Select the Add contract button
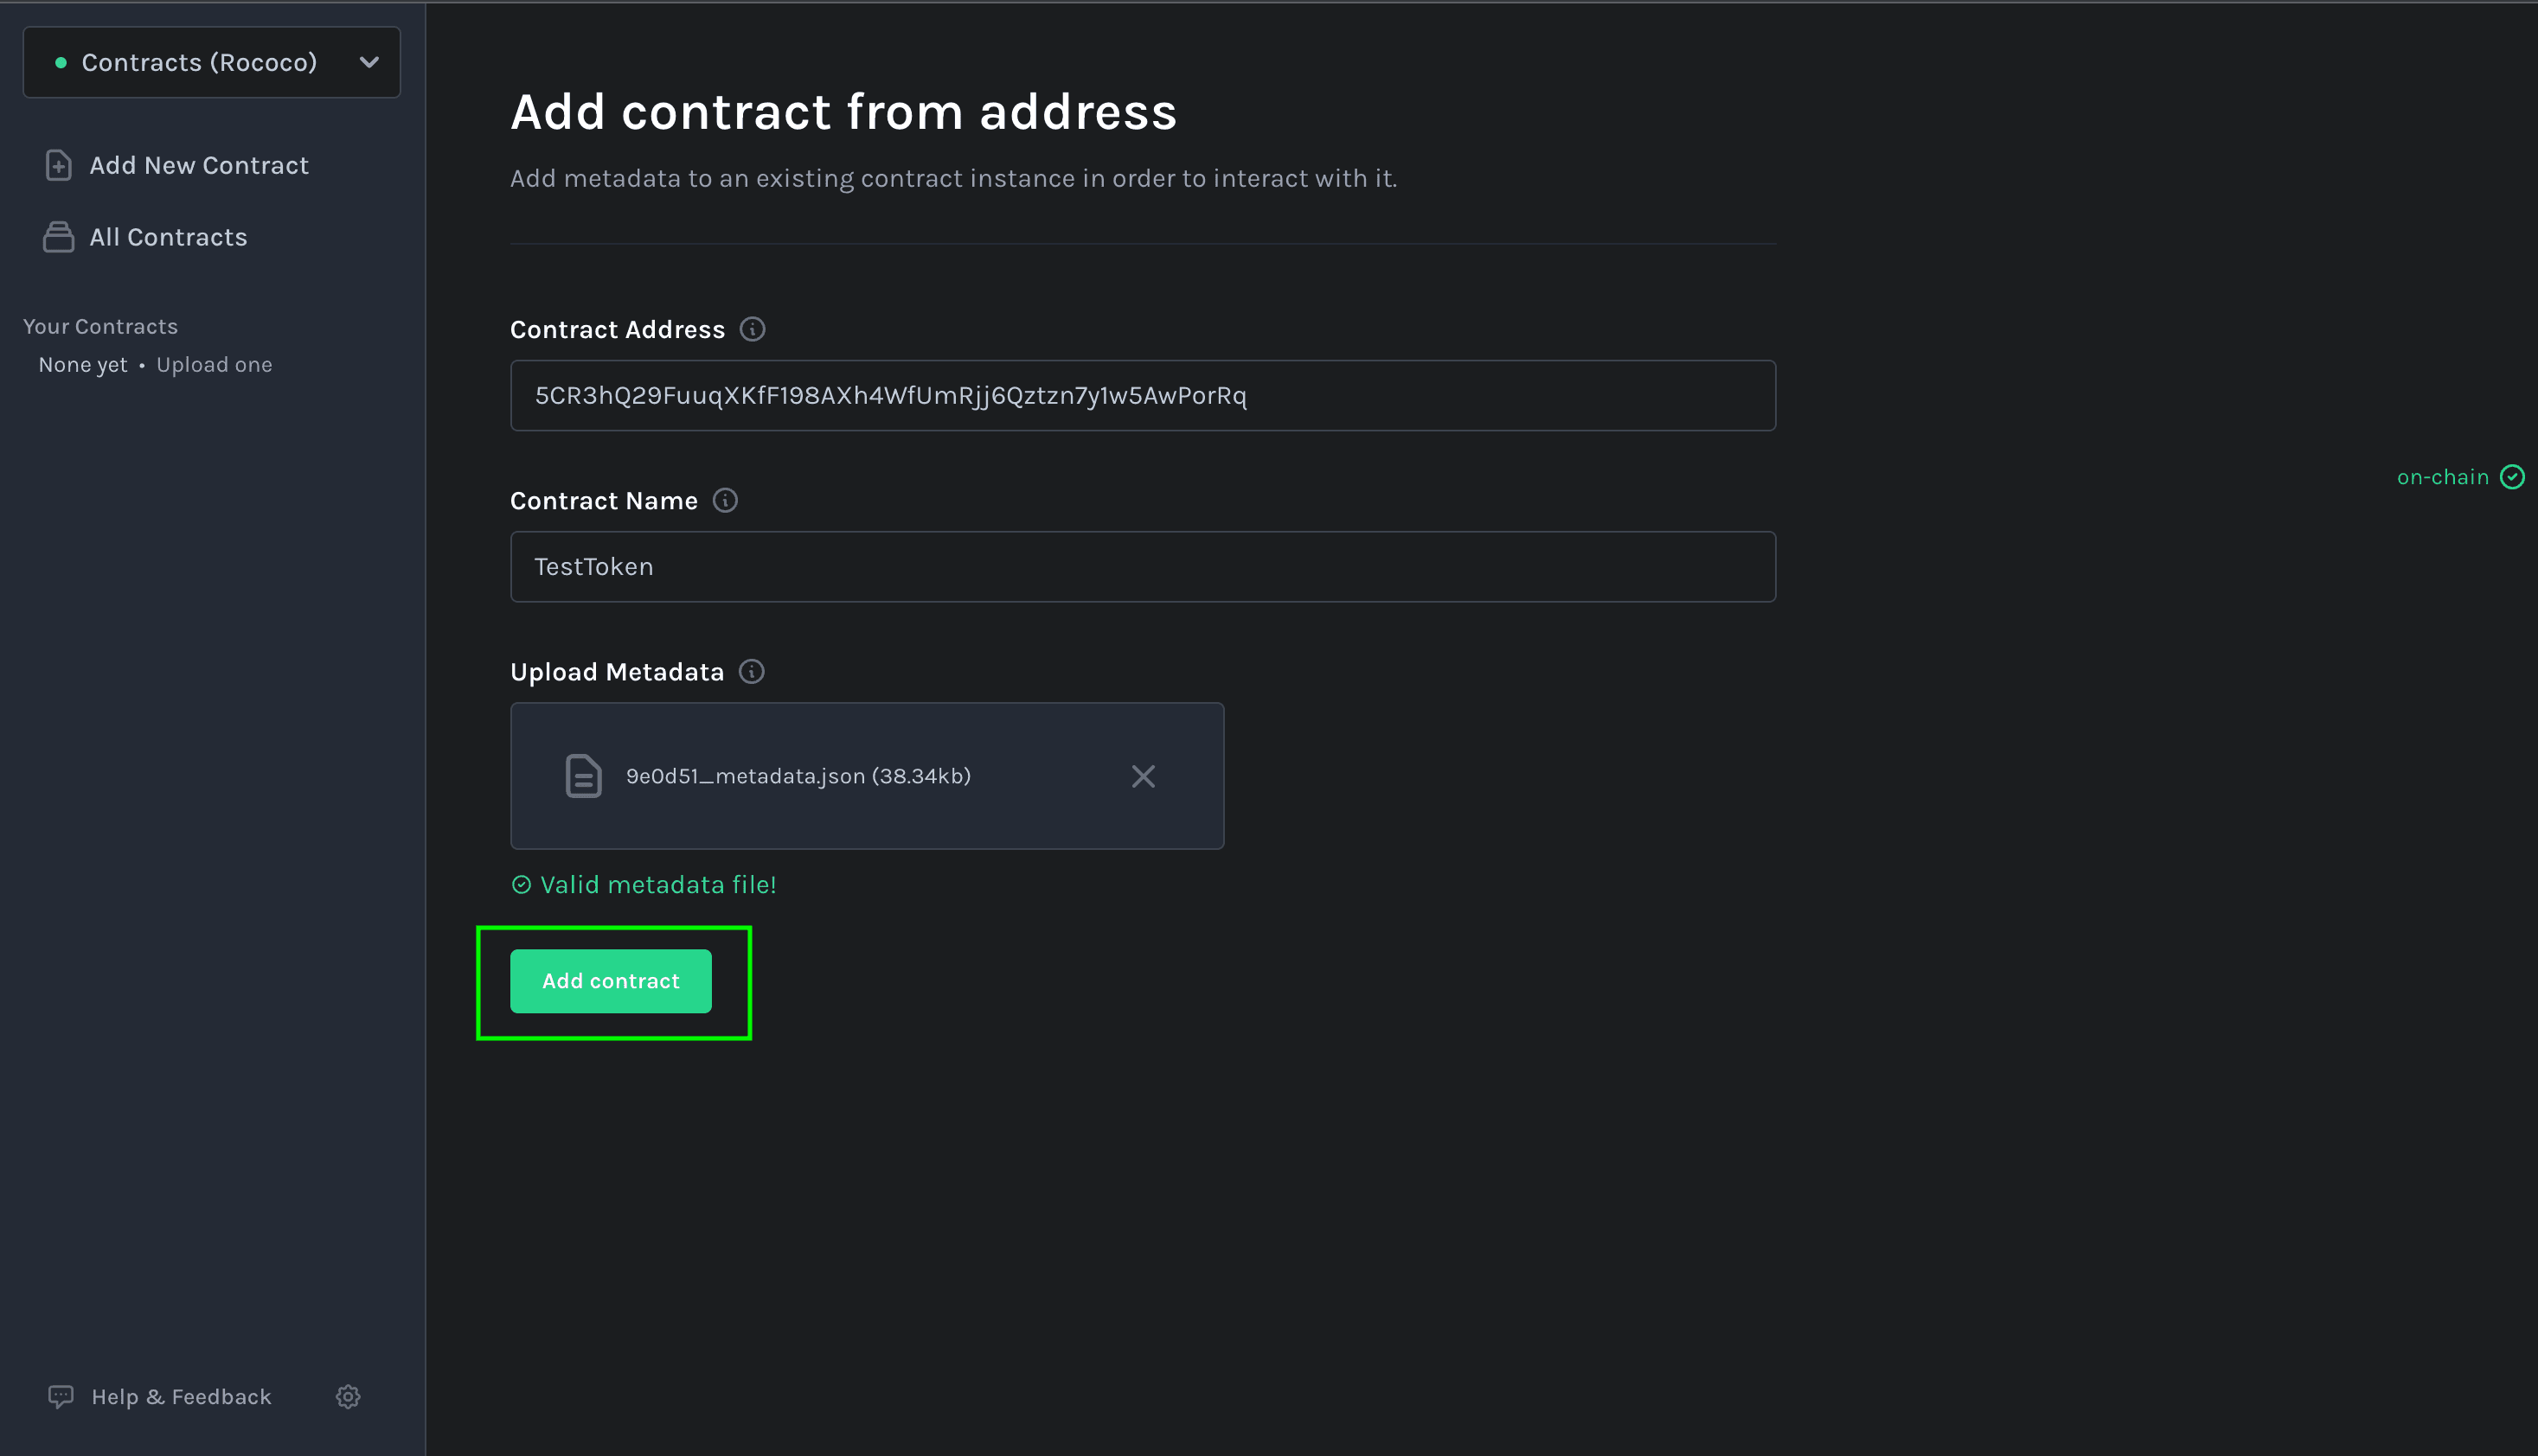 click(x=610, y=980)
